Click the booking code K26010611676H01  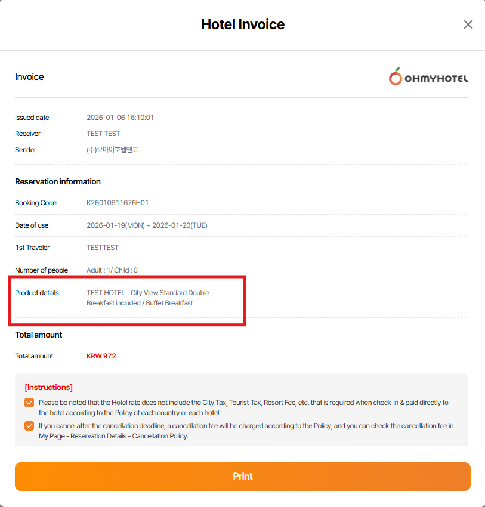(118, 203)
